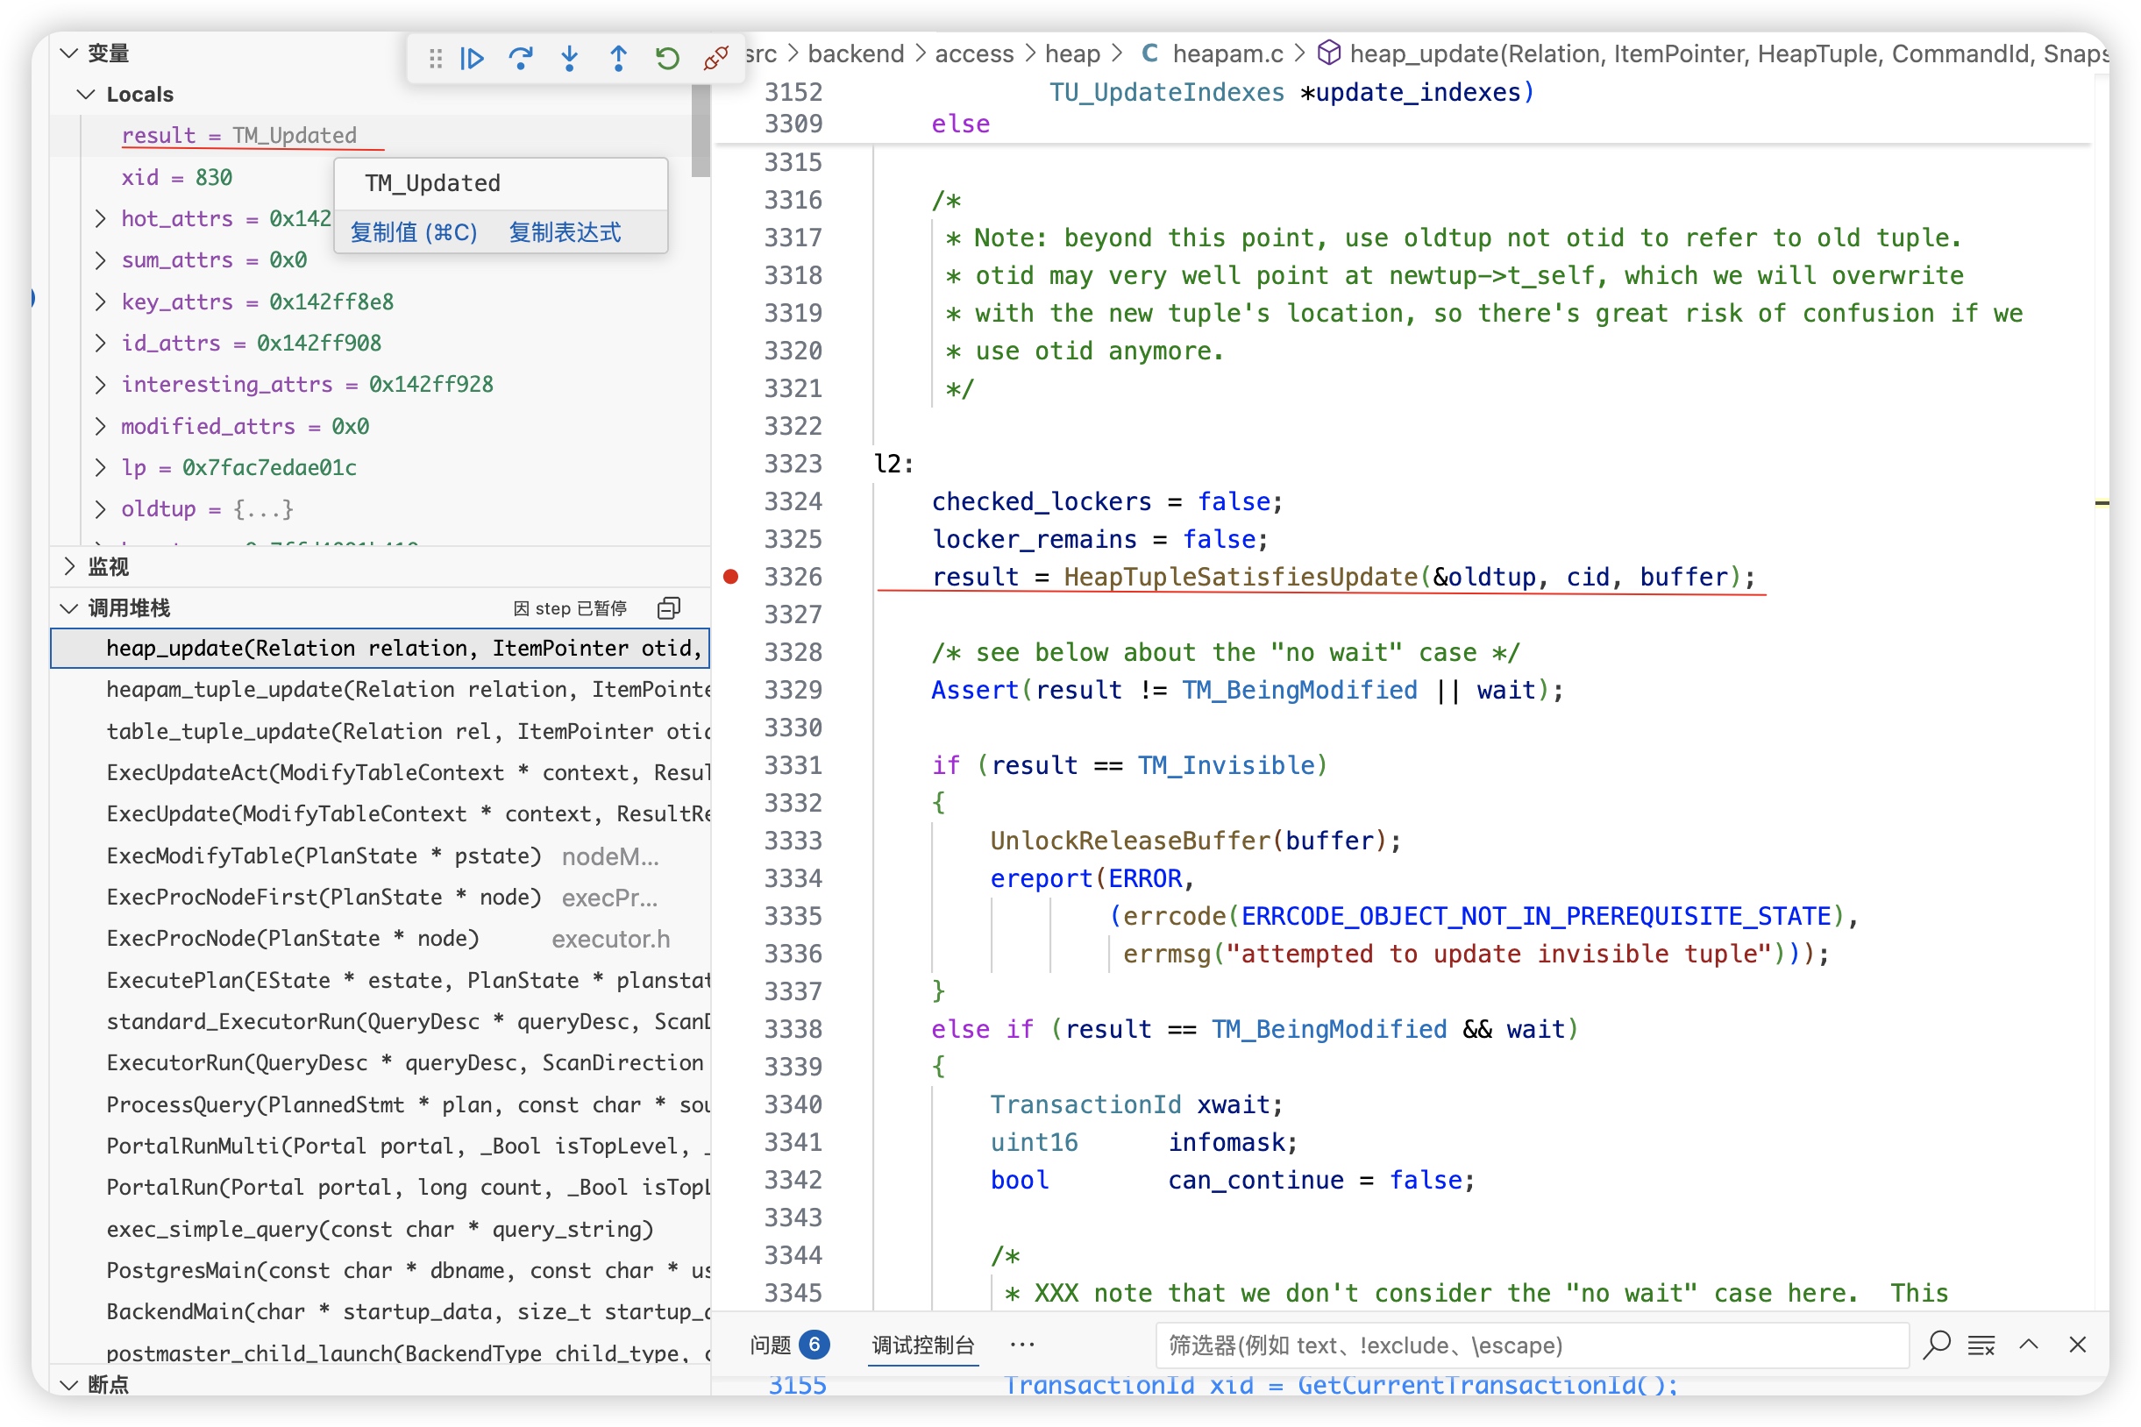Clear the debug console output
Screen dimensions: 2141x1427
tap(1981, 1345)
